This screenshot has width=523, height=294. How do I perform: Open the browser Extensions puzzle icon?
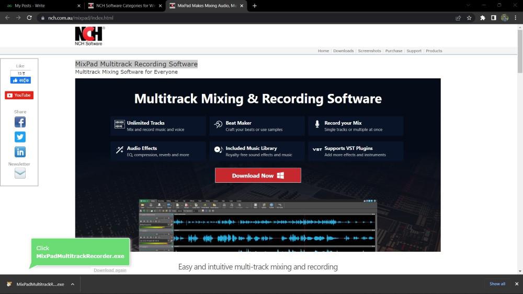pyautogui.click(x=482, y=18)
